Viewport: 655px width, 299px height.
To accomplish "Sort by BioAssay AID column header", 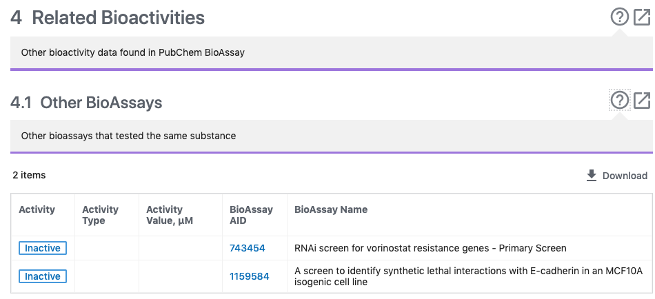I will 251,215.
